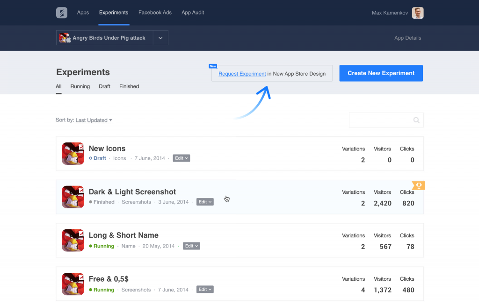The width and height of the screenshot is (479, 305).
Task: Switch to the Facebook Ads section
Action: click(x=155, y=13)
